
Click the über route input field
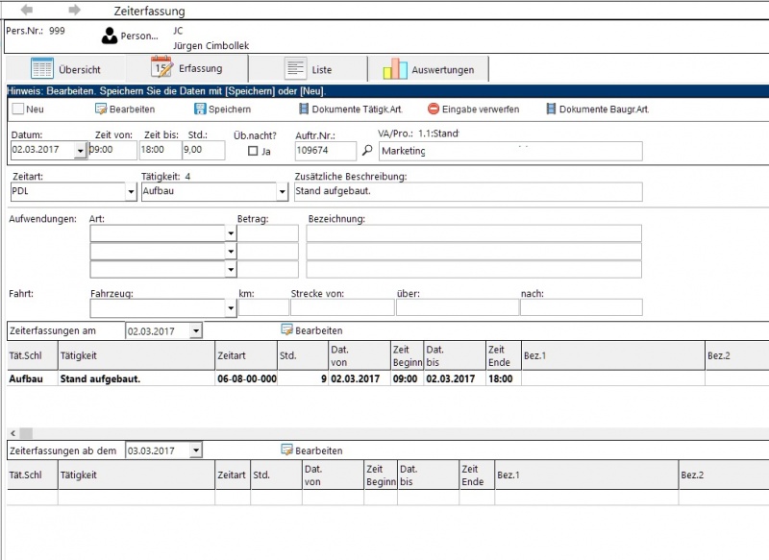tap(458, 307)
